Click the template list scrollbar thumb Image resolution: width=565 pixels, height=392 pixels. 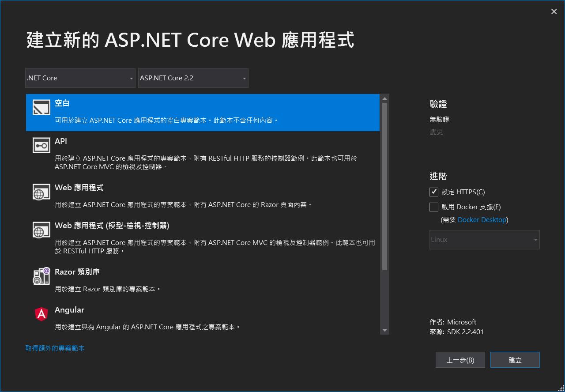384,186
